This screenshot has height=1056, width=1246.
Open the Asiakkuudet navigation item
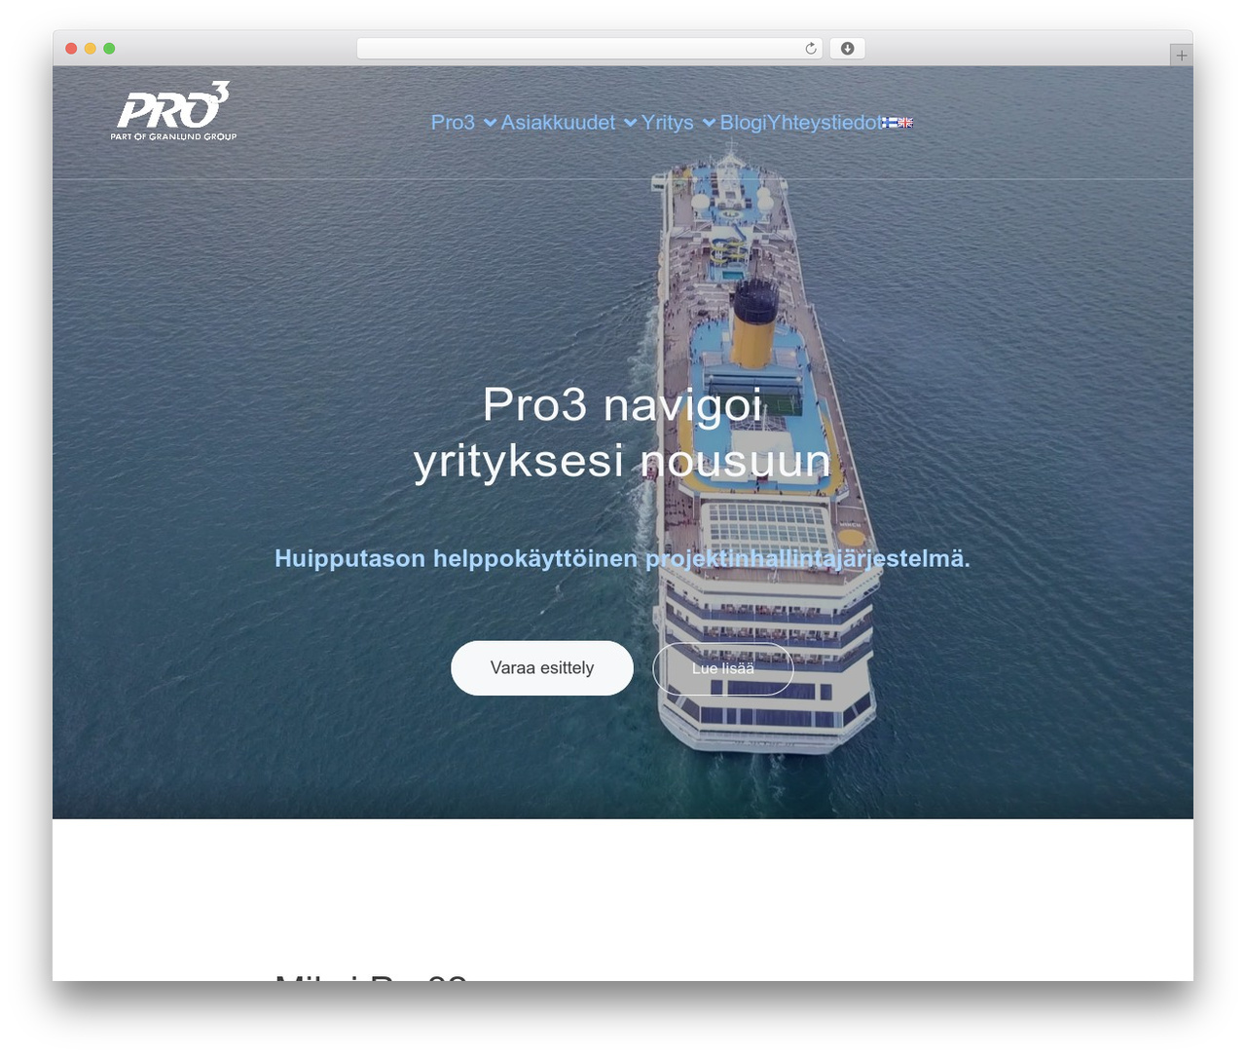[x=558, y=123]
